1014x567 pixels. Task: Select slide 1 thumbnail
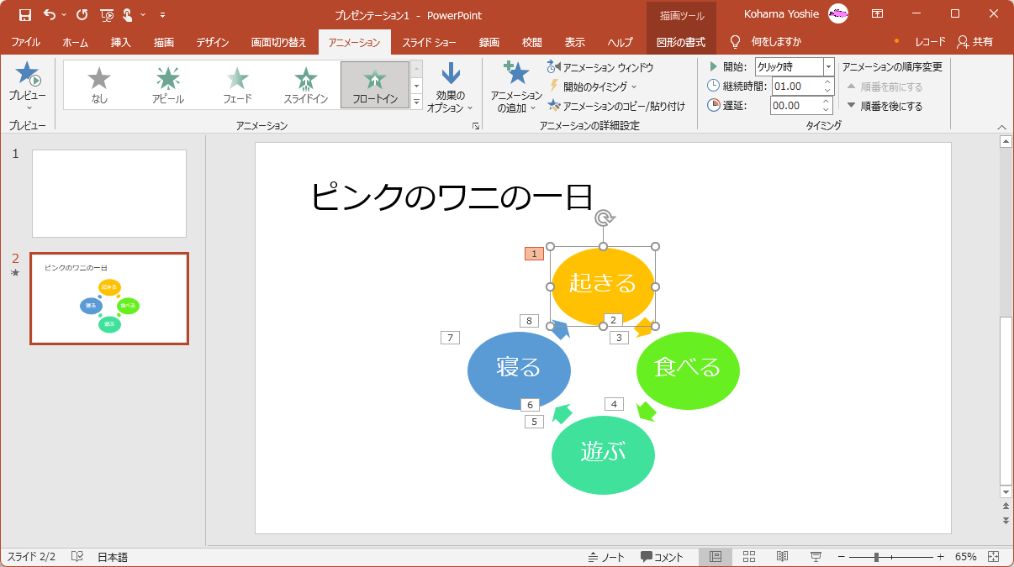point(109,194)
